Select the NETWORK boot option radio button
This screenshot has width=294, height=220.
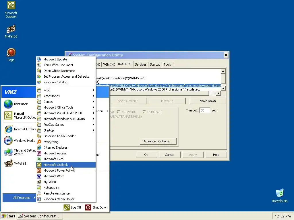(x=119, y=112)
